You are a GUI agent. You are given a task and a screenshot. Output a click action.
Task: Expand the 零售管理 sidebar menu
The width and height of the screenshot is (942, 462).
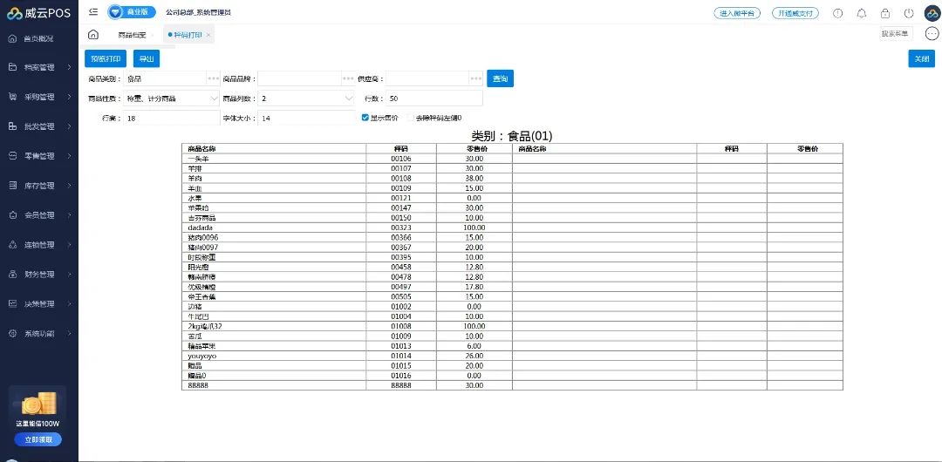39,156
